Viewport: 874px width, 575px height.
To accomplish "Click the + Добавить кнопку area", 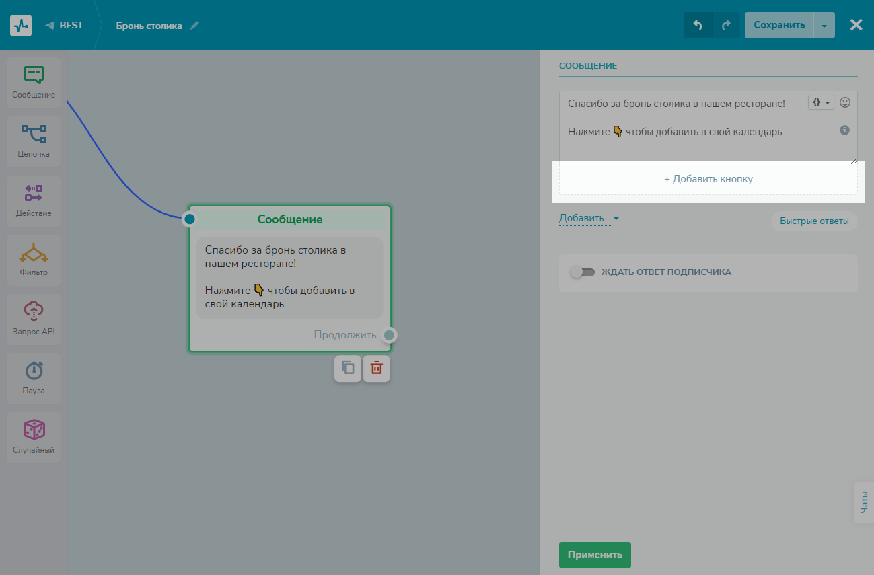I will (x=708, y=179).
